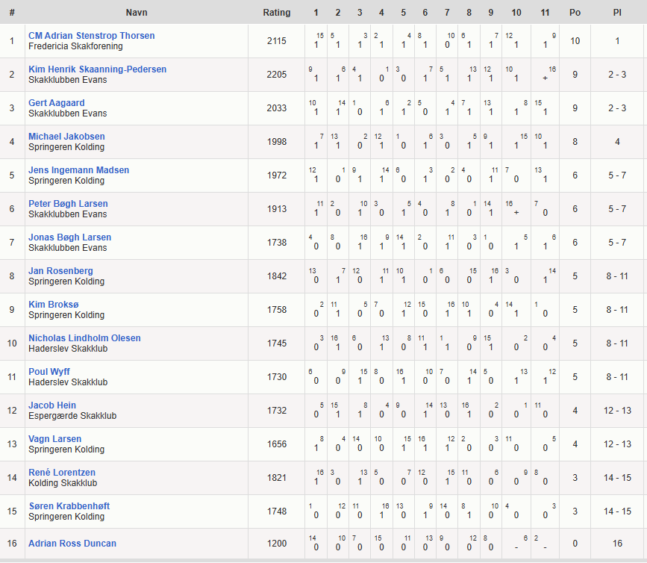Open Nicholas Lindholm Olesen's profile
This screenshot has width=647, height=563.
(x=84, y=338)
